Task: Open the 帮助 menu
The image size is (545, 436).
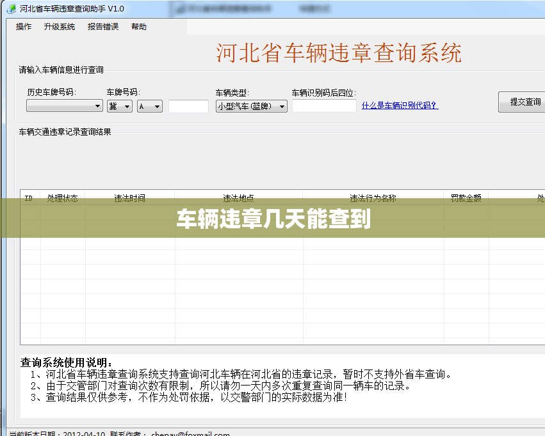Action: (139, 27)
